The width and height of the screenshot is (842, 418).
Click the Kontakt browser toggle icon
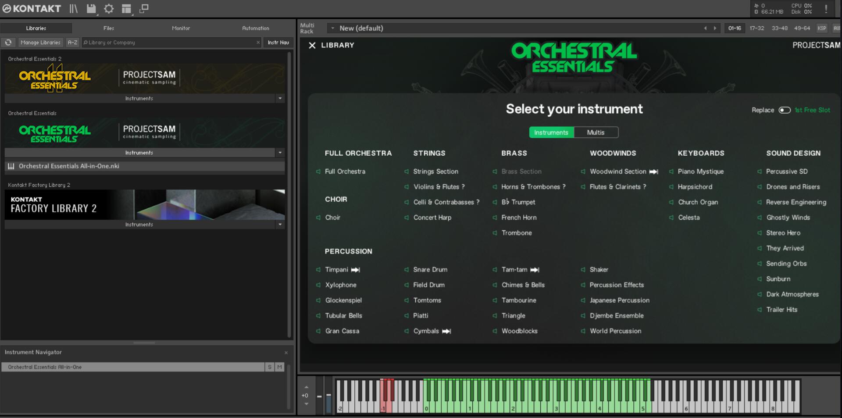[73, 8]
